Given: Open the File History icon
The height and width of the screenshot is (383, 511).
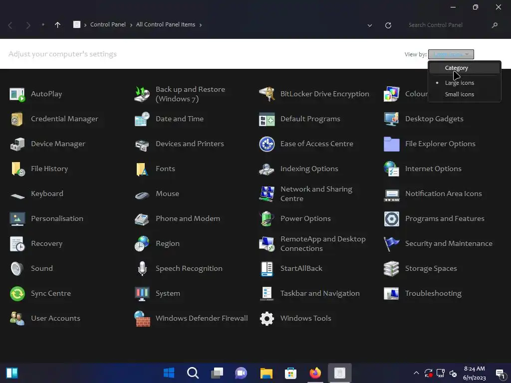Looking at the screenshot, I should point(18,169).
